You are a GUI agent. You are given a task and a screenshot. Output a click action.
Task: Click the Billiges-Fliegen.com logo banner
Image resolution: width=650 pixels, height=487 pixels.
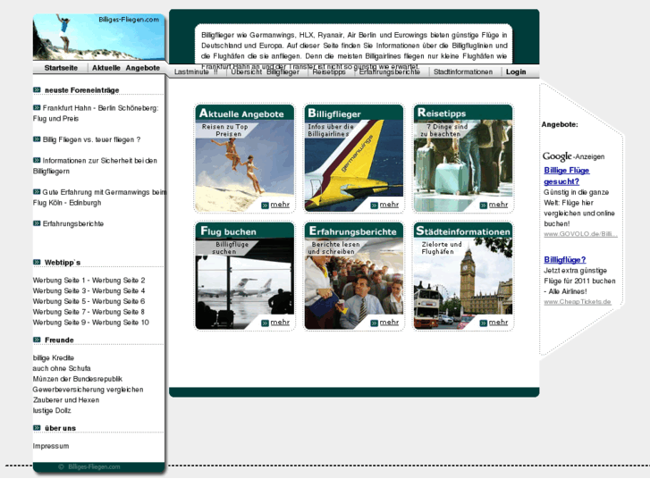point(98,37)
